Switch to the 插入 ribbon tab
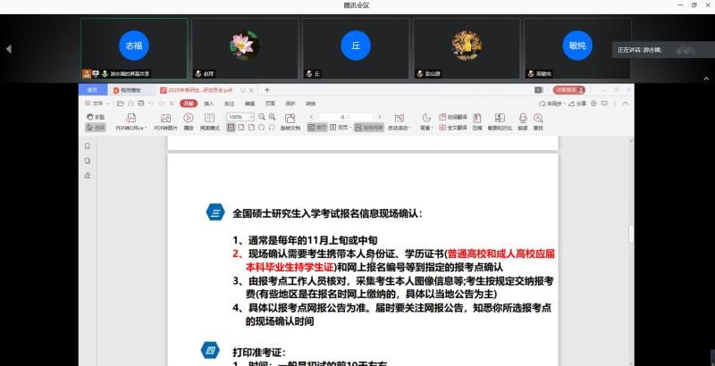The height and width of the screenshot is (366, 715). pyautogui.click(x=209, y=104)
